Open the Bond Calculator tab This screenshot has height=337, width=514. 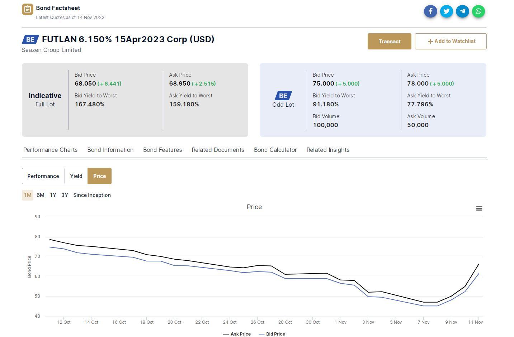[x=275, y=150]
